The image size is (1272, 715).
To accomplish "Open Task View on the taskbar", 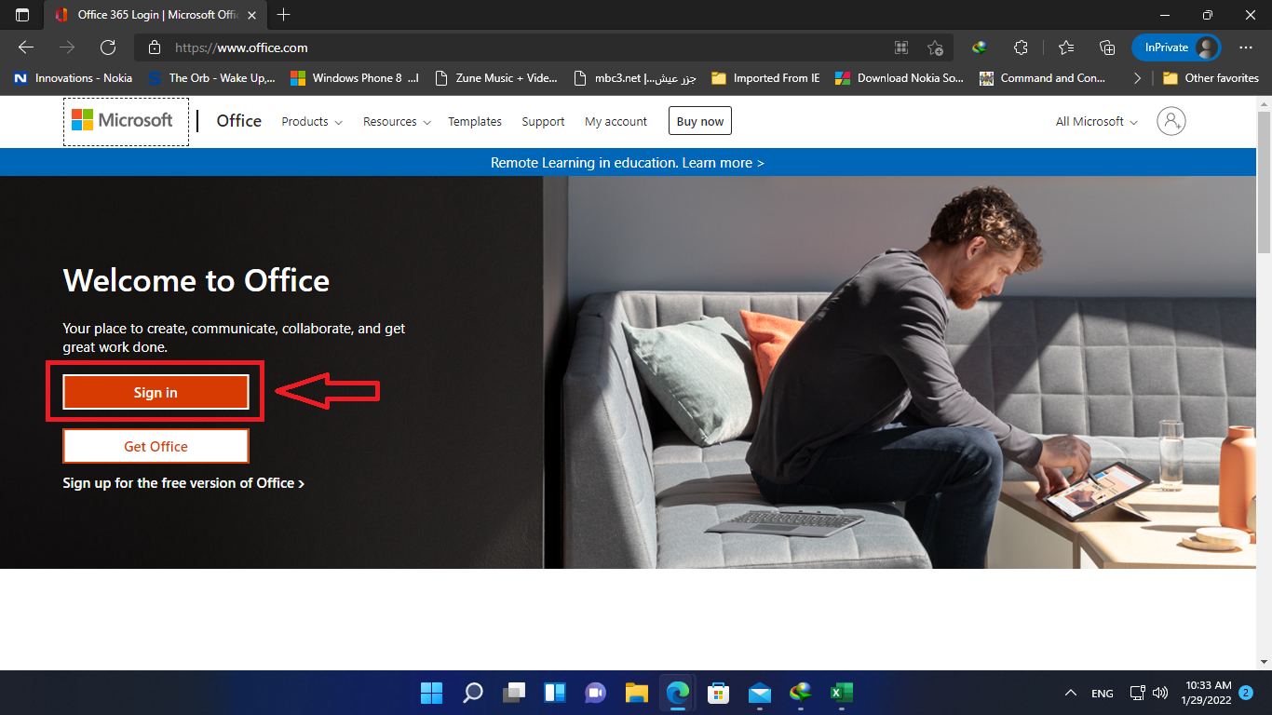I will pos(514,693).
